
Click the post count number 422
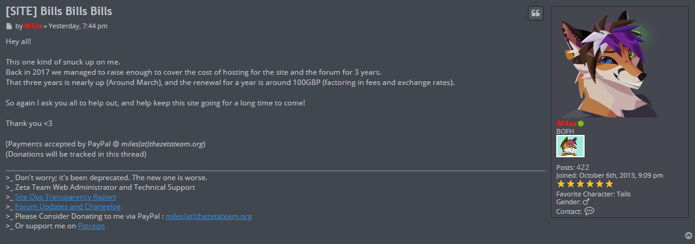click(x=583, y=167)
